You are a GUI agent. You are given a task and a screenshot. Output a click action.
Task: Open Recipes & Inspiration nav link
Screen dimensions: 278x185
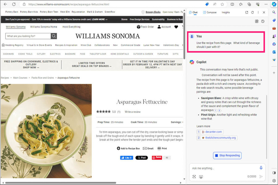[66, 45]
